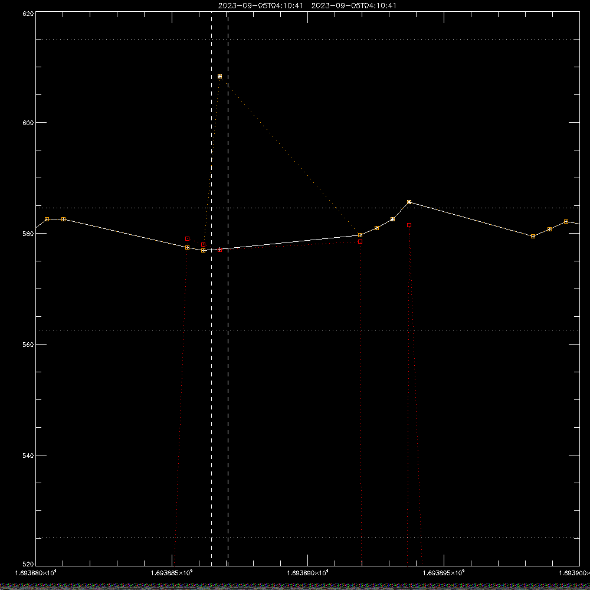Click the right 2023-09-05T04:10:41 timestamp in title

coord(353,6)
